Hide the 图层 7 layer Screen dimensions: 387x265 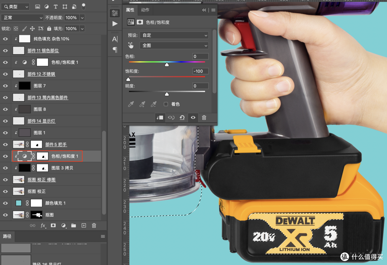5,86
